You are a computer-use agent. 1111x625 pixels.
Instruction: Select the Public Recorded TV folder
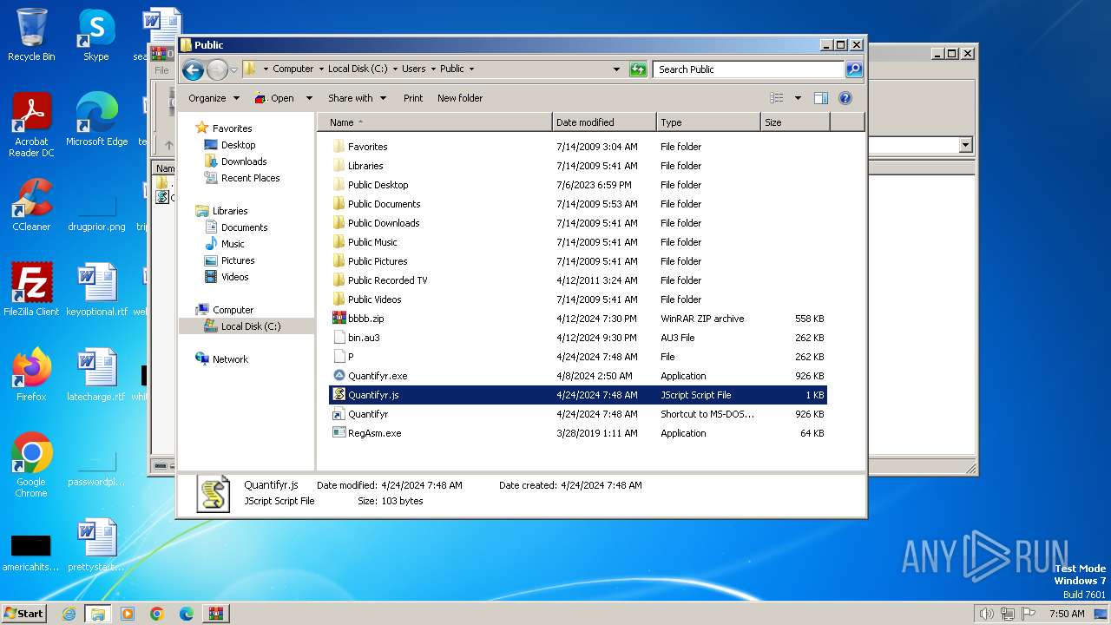tap(578, 280)
